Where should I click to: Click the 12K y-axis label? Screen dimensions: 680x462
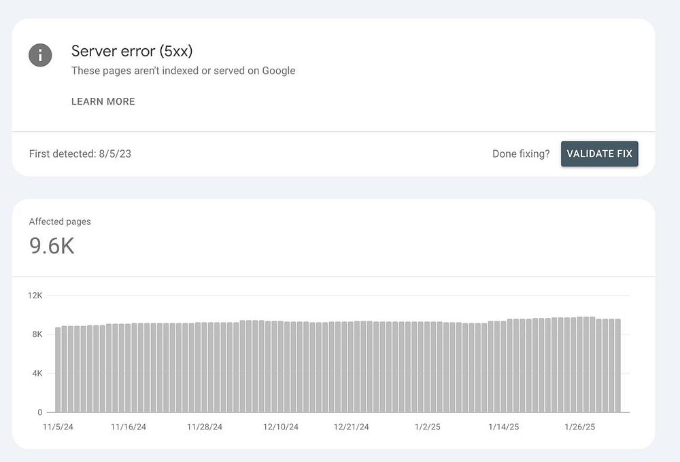[x=35, y=296]
